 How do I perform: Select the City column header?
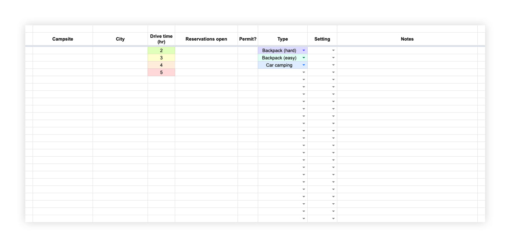120,39
